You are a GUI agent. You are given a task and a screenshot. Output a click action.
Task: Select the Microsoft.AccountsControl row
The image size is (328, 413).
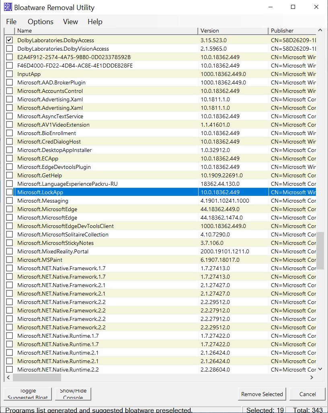pos(160,91)
